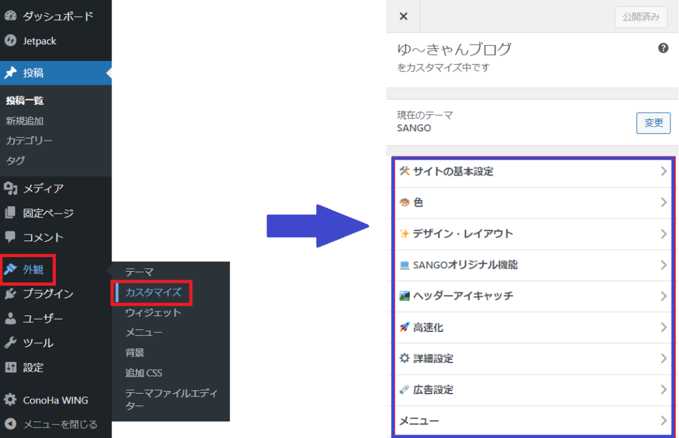Image resolution: width=679 pixels, height=438 pixels.
Task: Click the user silhouette icon
Action: point(11,319)
